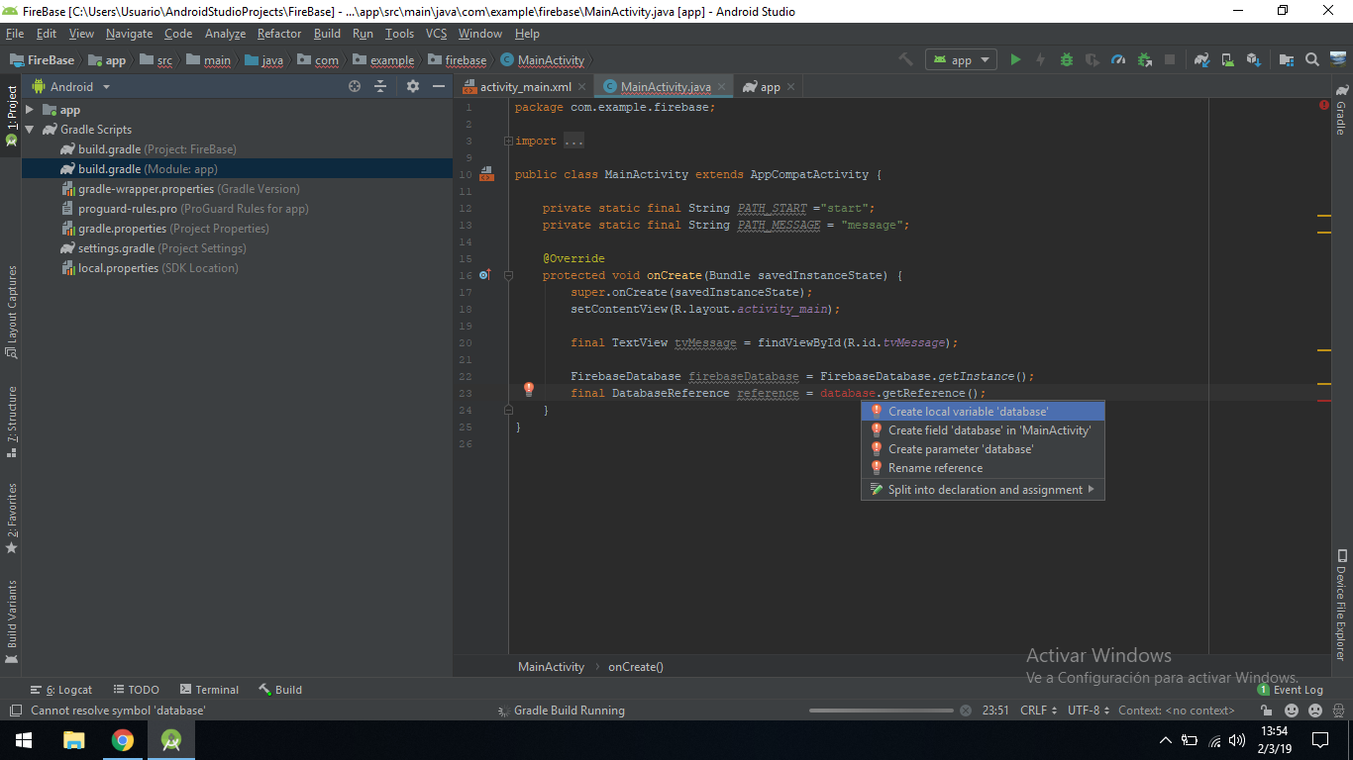Open the Refactor menu
The image size is (1353, 760).
click(279, 34)
